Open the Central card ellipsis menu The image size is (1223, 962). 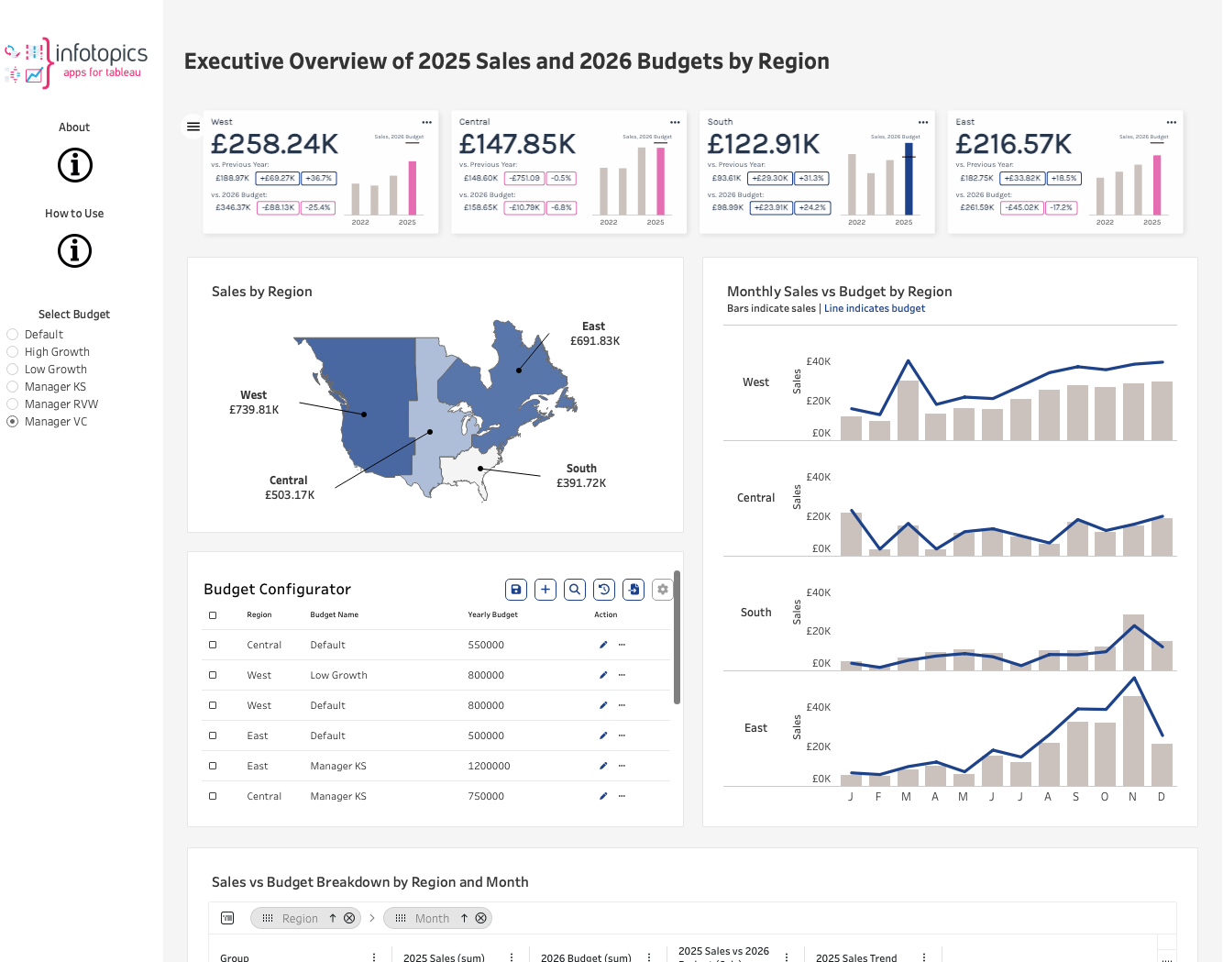[675, 122]
